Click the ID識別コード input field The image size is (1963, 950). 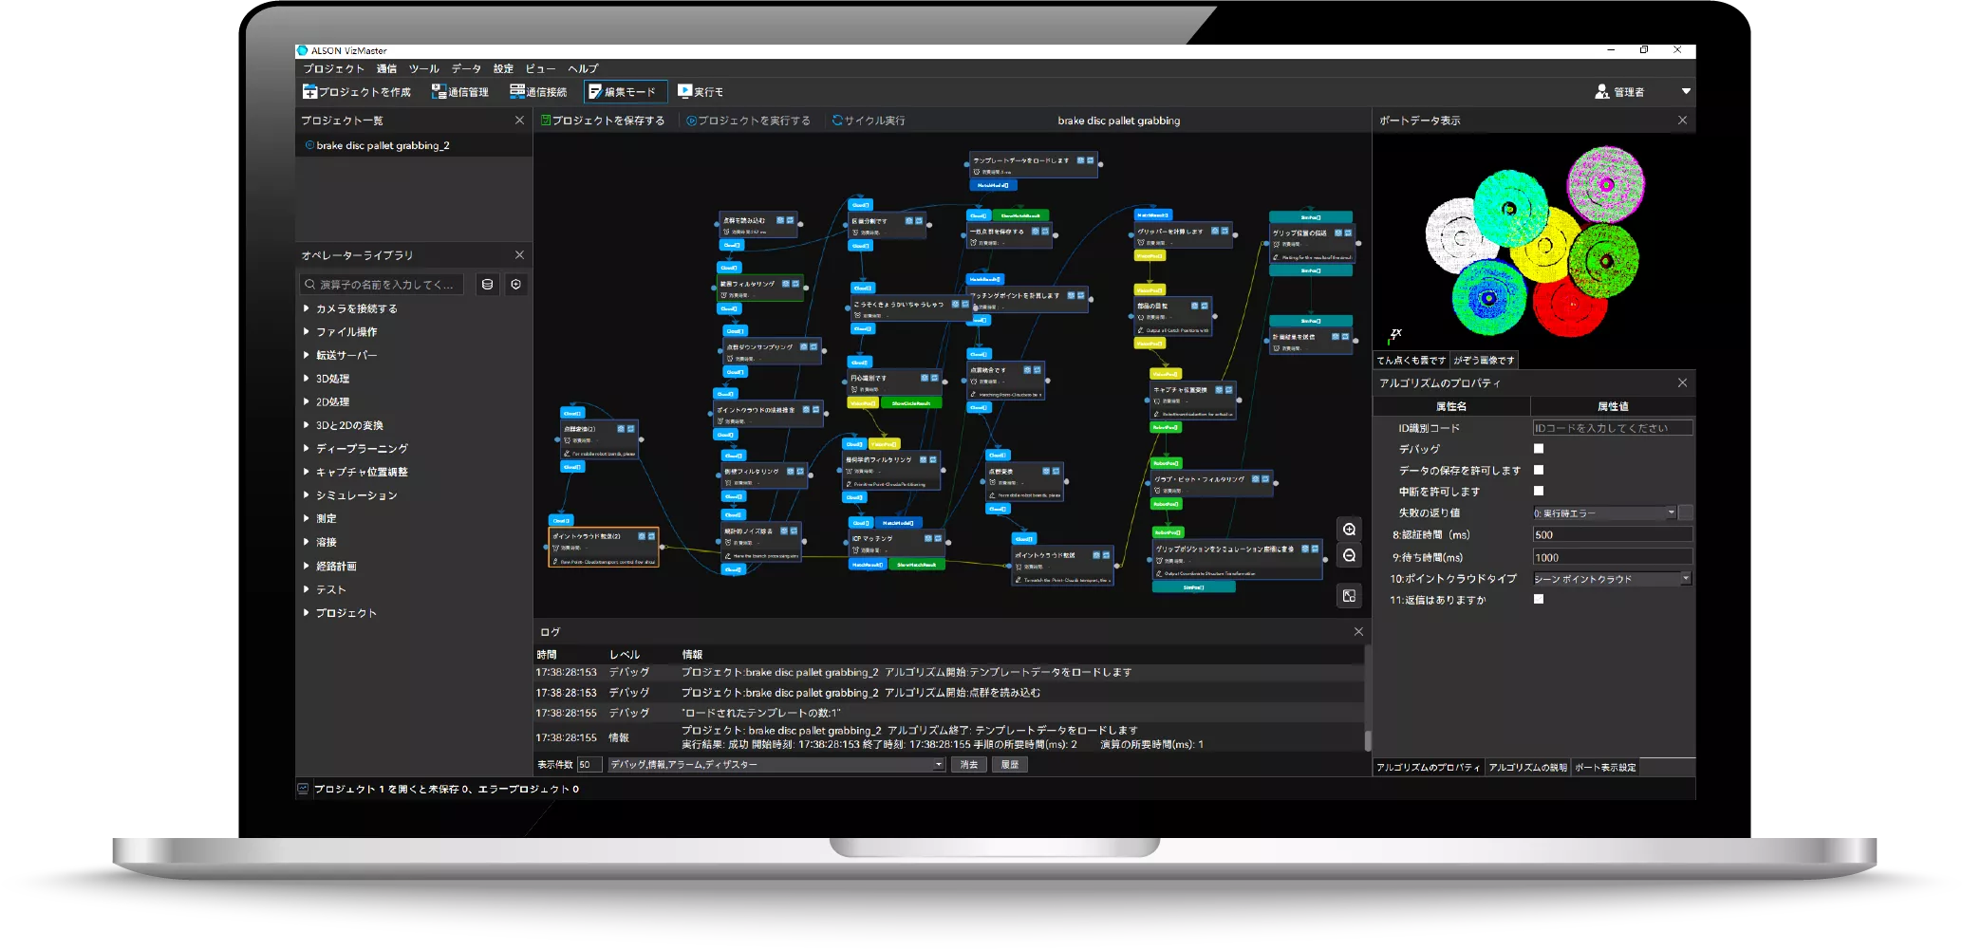click(x=1612, y=428)
